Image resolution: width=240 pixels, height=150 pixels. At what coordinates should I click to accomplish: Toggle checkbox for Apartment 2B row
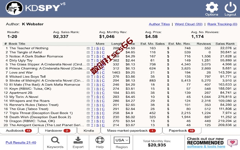click(235, 93)
